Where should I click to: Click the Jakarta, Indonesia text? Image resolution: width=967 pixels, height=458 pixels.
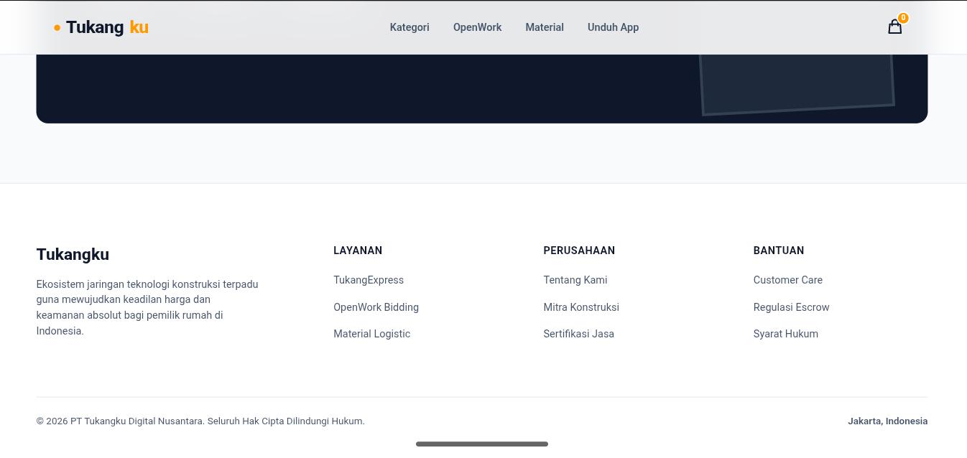(887, 421)
